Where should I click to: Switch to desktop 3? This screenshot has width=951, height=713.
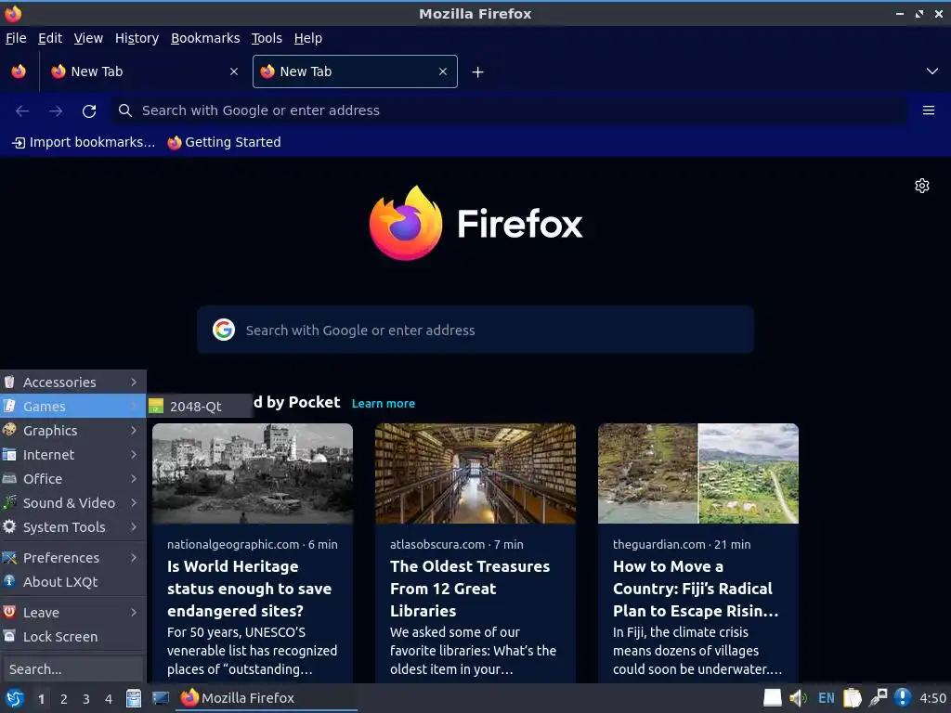tap(86, 699)
